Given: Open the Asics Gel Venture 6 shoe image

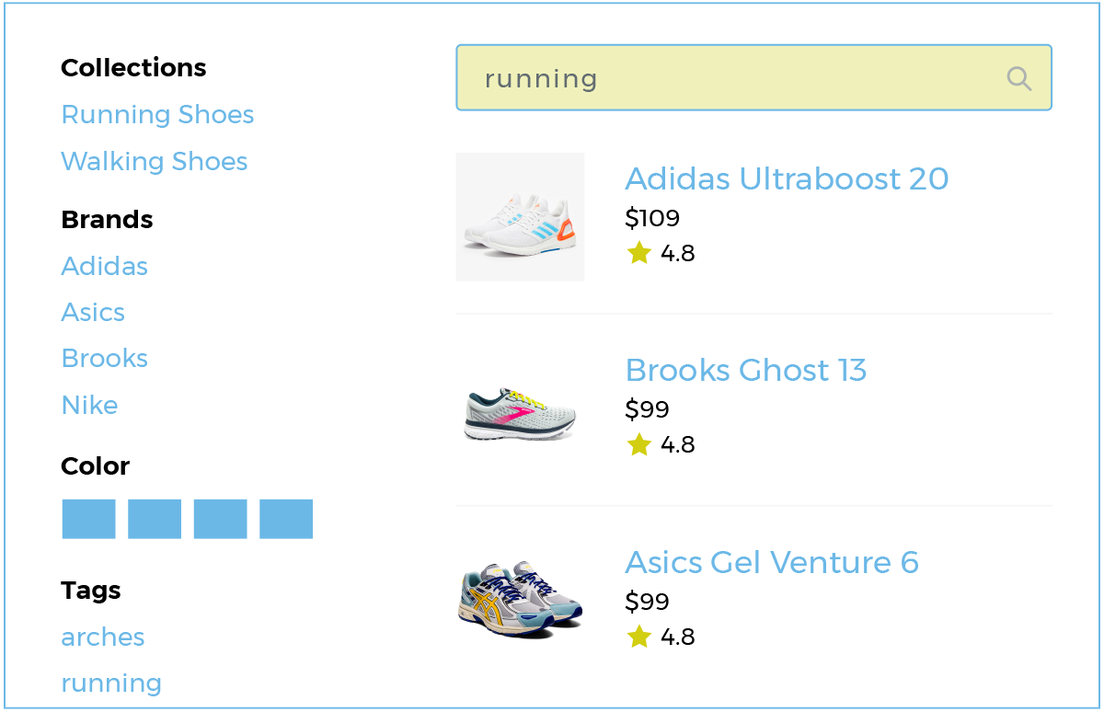Looking at the screenshot, I should pyautogui.click(x=520, y=602).
